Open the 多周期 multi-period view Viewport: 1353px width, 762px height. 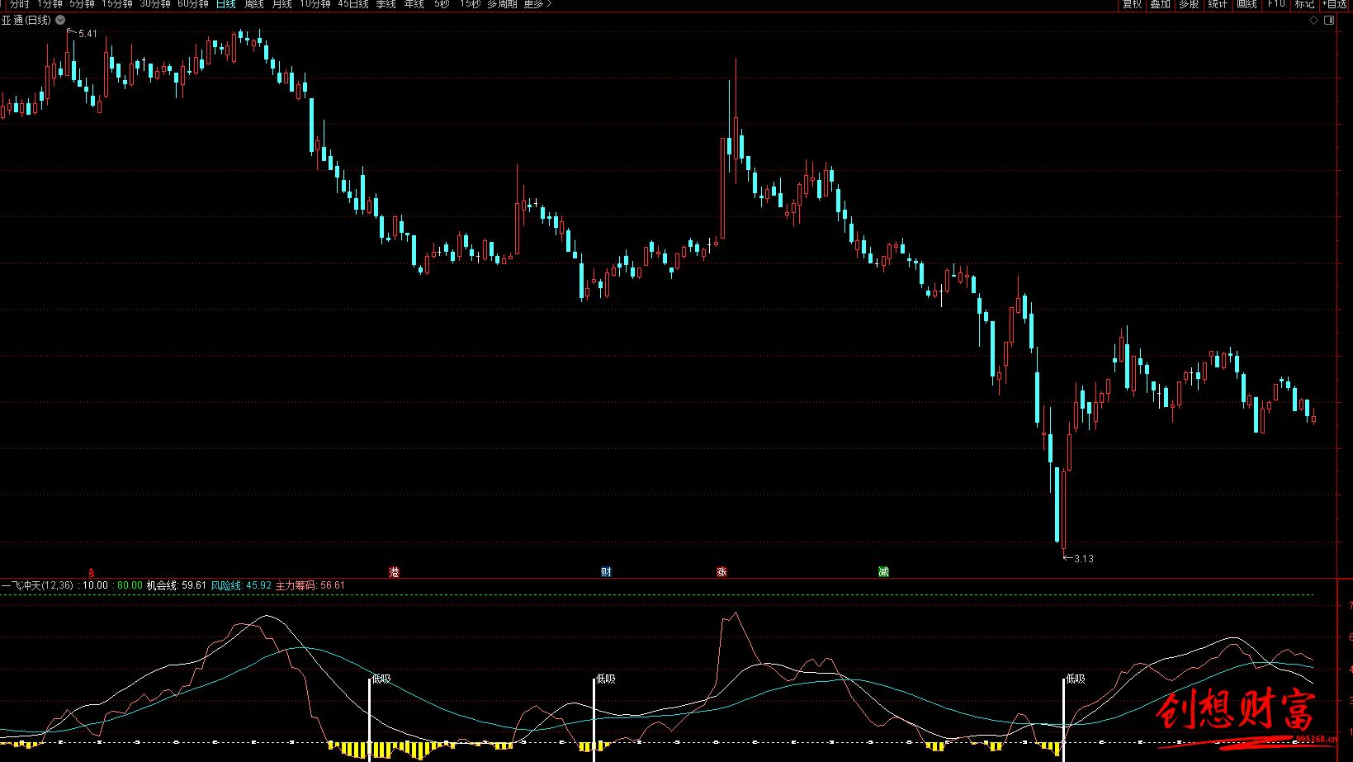502,4
